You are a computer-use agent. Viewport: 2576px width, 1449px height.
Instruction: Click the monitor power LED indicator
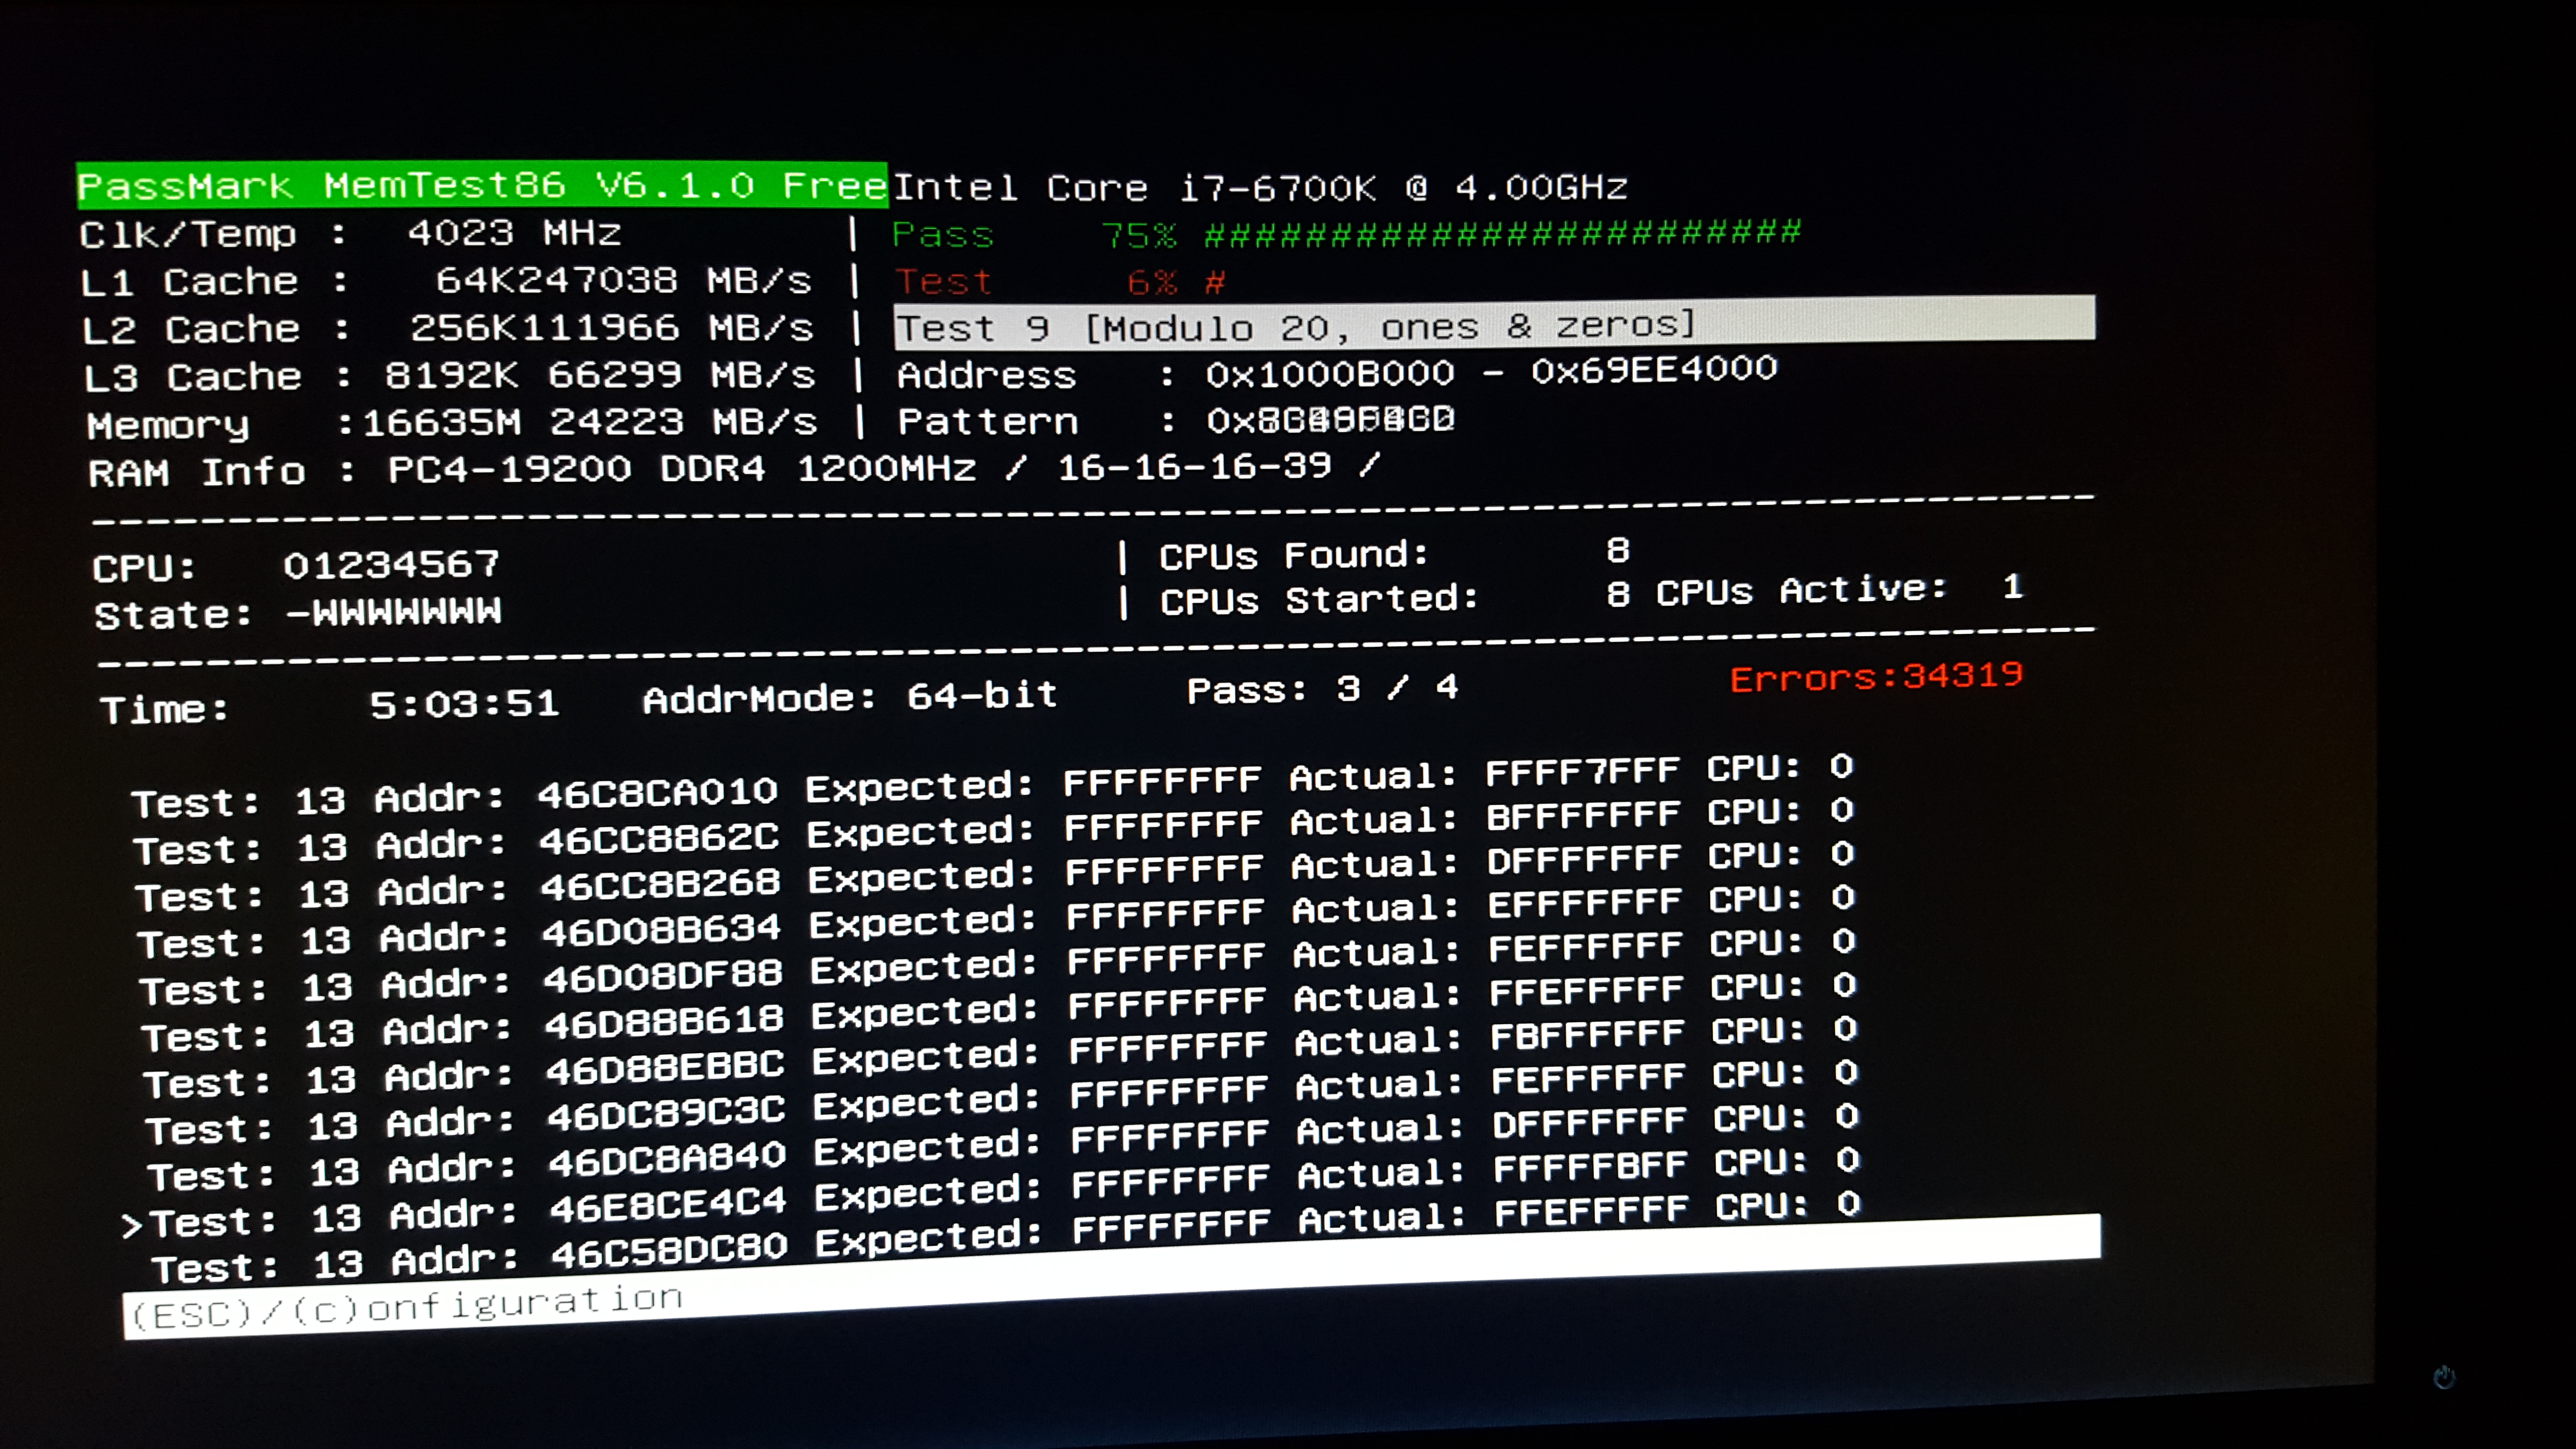coord(2444,1377)
